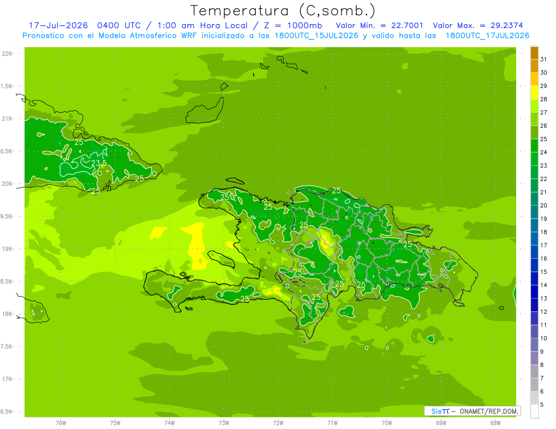Click legend value "31"
This screenshot has height=429, width=556.
tap(544, 59)
